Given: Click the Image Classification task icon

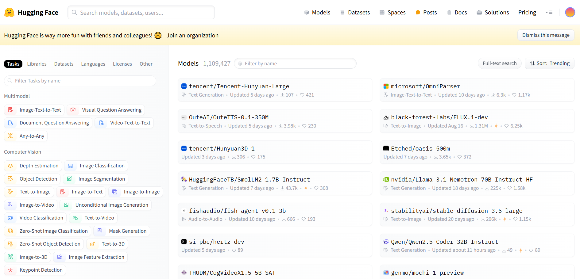Looking at the screenshot, I should [71, 166].
